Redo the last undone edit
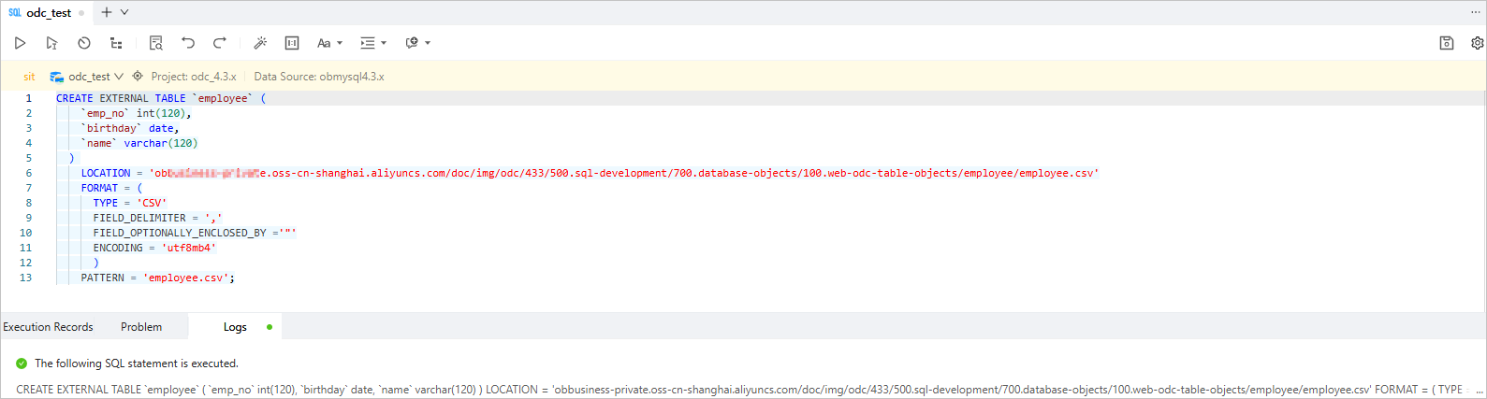This screenshot has height=399, width=1487. [x=220, y=43]
